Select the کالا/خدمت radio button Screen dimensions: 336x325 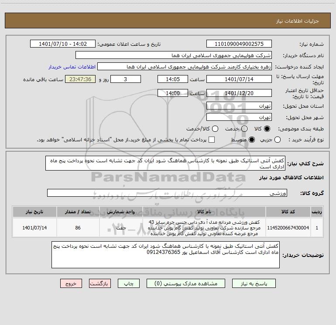coord(215,129)
